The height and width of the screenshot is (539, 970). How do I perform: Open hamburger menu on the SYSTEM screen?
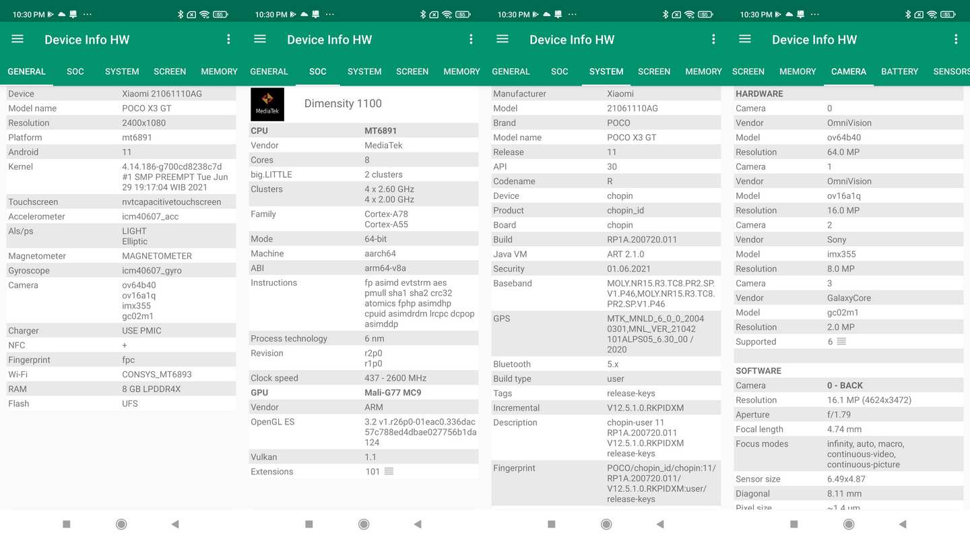503,39
